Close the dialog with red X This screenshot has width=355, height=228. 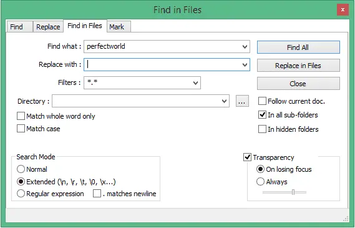[x=343, y=10]
